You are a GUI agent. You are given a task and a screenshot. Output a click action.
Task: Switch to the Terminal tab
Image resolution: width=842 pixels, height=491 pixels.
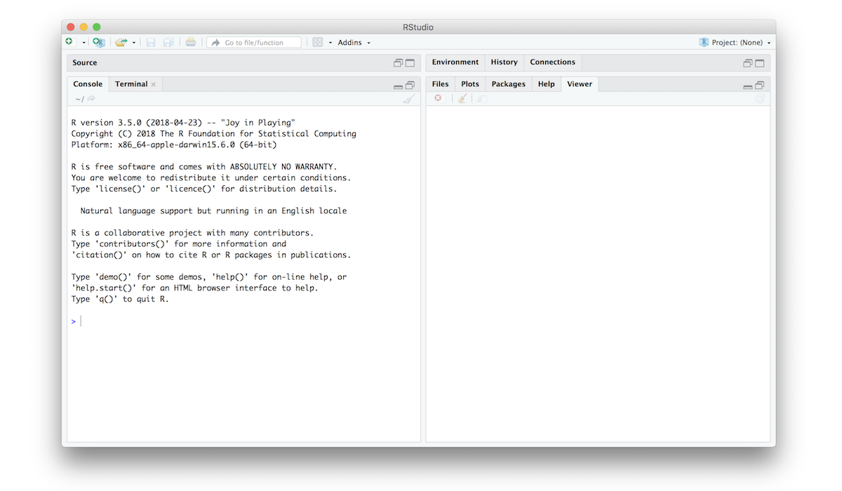click(x=131, y=84)
